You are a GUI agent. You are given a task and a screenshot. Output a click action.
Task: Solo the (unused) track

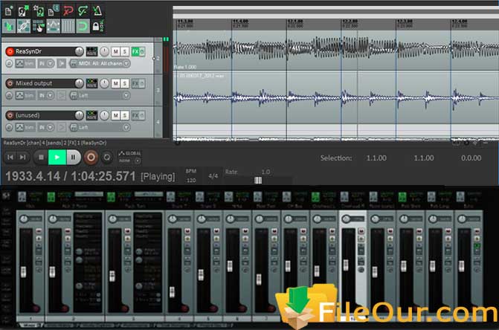pyautogui.click(x=125, y=115)
